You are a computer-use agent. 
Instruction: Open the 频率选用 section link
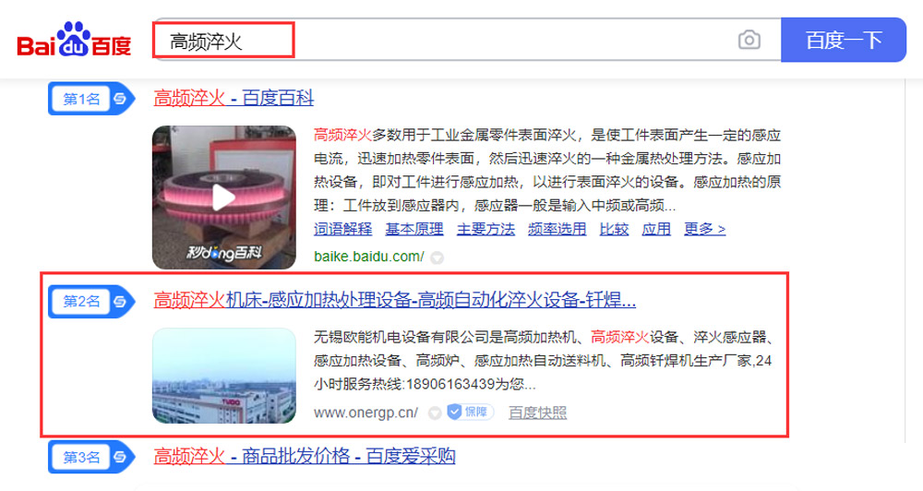point(557,229)
